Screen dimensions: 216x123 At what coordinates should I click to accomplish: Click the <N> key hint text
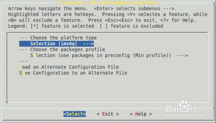point(12,20)
